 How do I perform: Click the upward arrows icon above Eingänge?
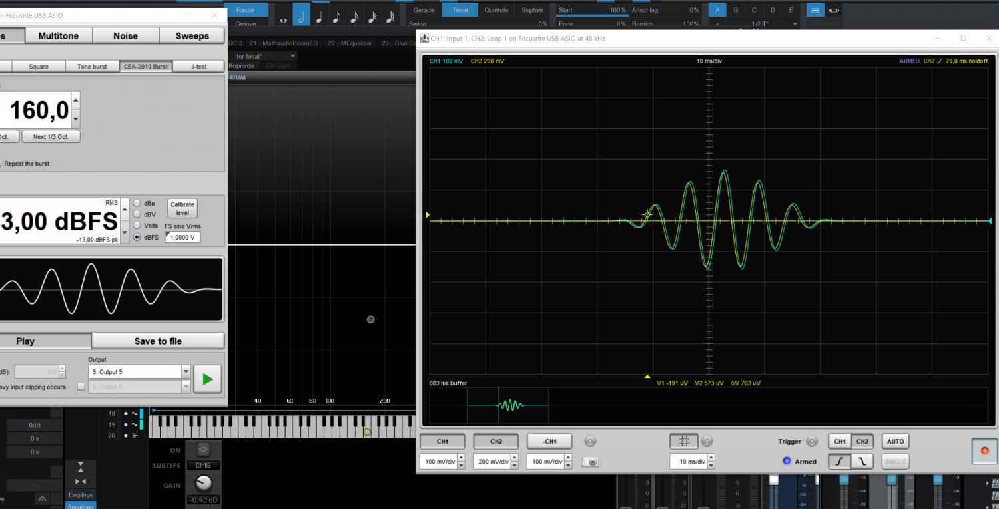point(81,466)
